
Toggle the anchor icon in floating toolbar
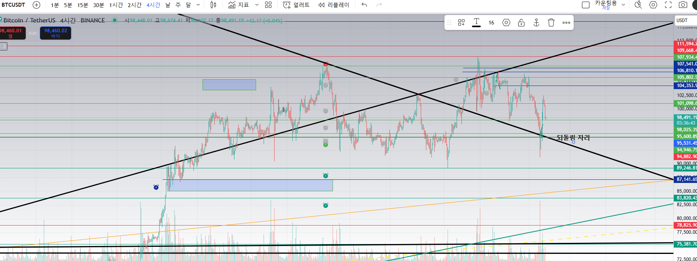click(x=536, y=22)
